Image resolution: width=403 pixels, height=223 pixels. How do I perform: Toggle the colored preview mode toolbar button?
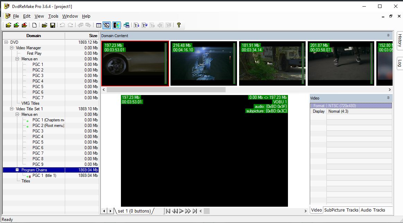(x=116, y=25)
